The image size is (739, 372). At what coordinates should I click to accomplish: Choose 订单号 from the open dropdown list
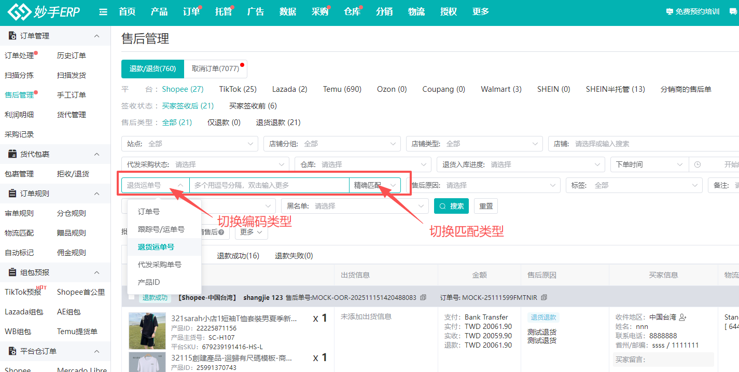149,212
